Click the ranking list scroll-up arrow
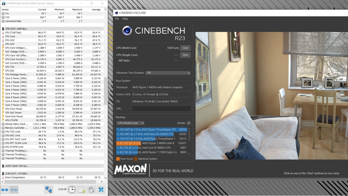This screenshot has height=196, width=348. pos(189,129)
